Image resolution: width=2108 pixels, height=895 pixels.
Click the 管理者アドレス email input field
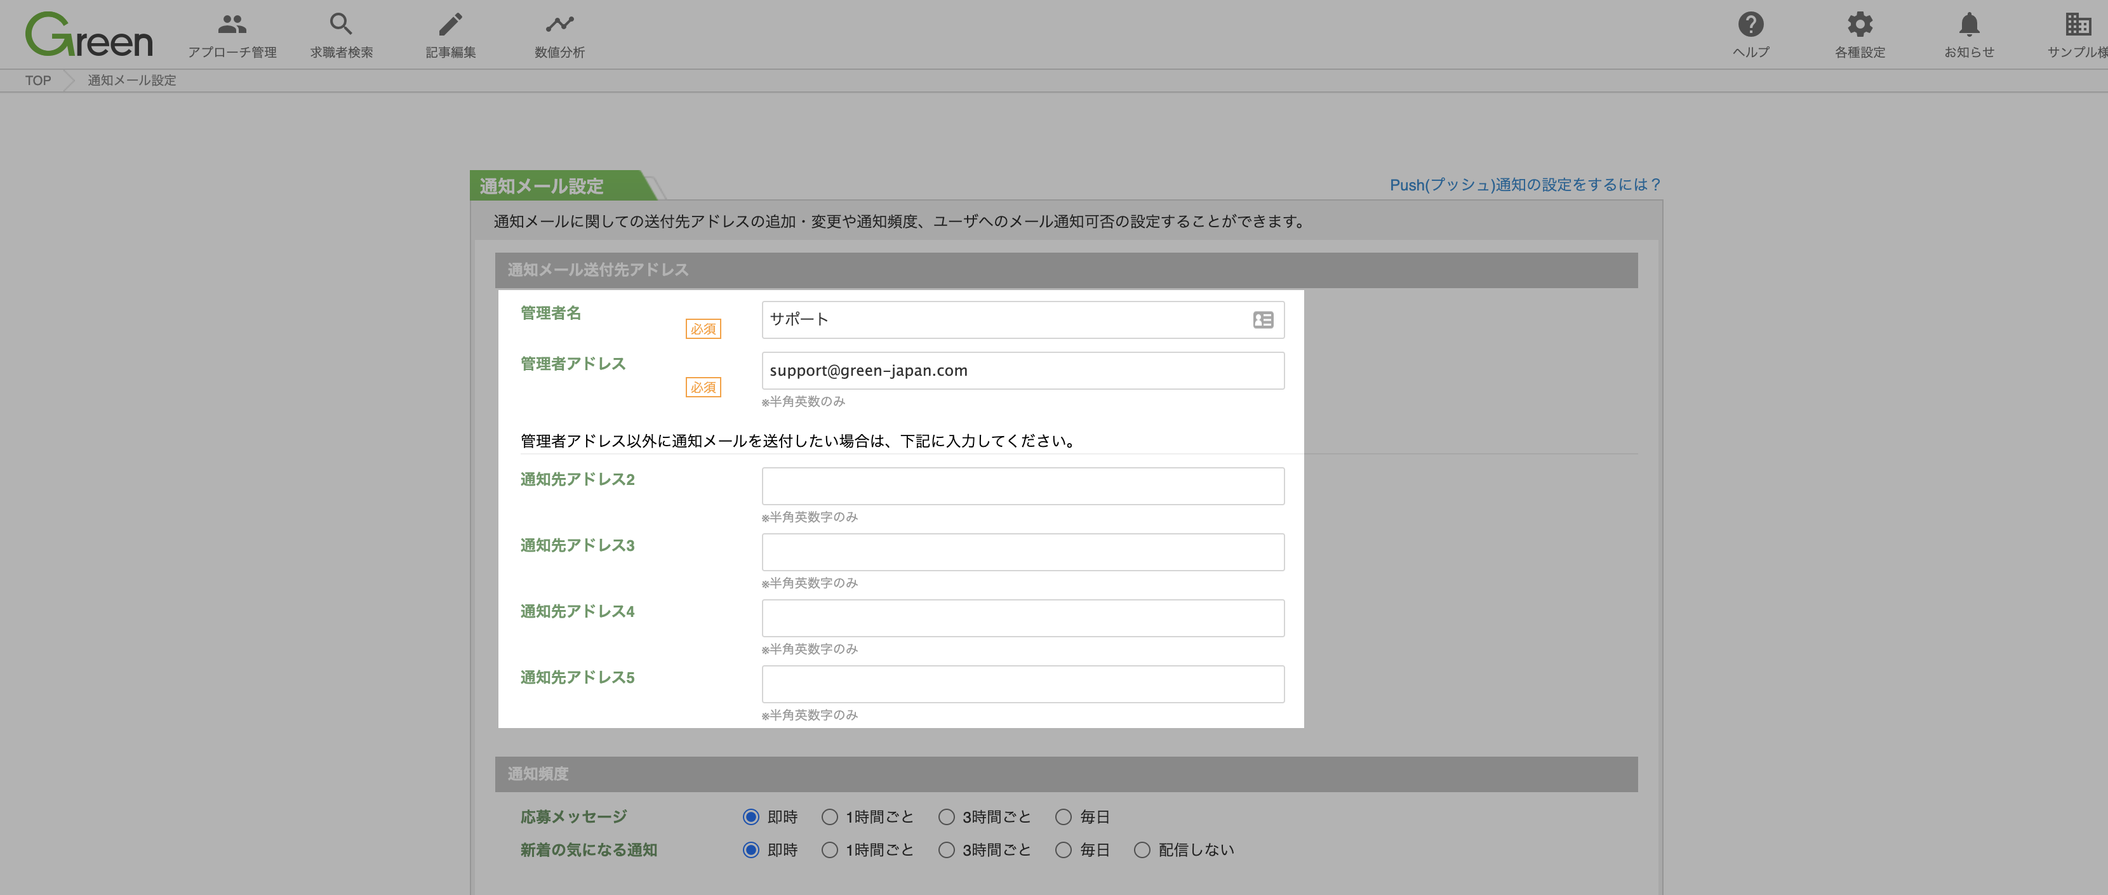point(1023,371)
